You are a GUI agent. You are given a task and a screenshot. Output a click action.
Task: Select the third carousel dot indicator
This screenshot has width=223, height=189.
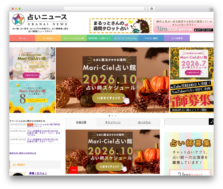(116, 116)
